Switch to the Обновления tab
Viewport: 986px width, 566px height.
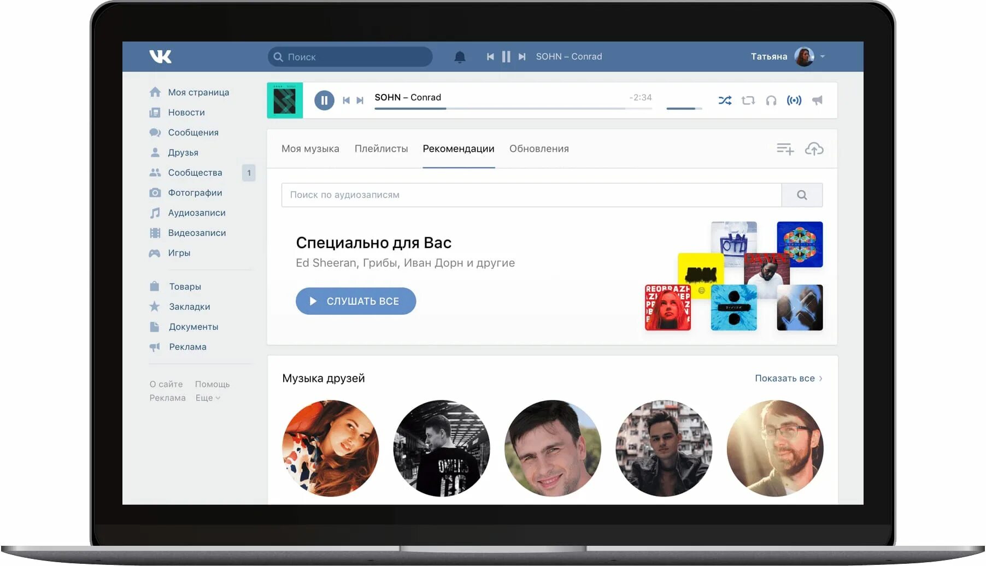pyautogui.click(x=538, y=148)
